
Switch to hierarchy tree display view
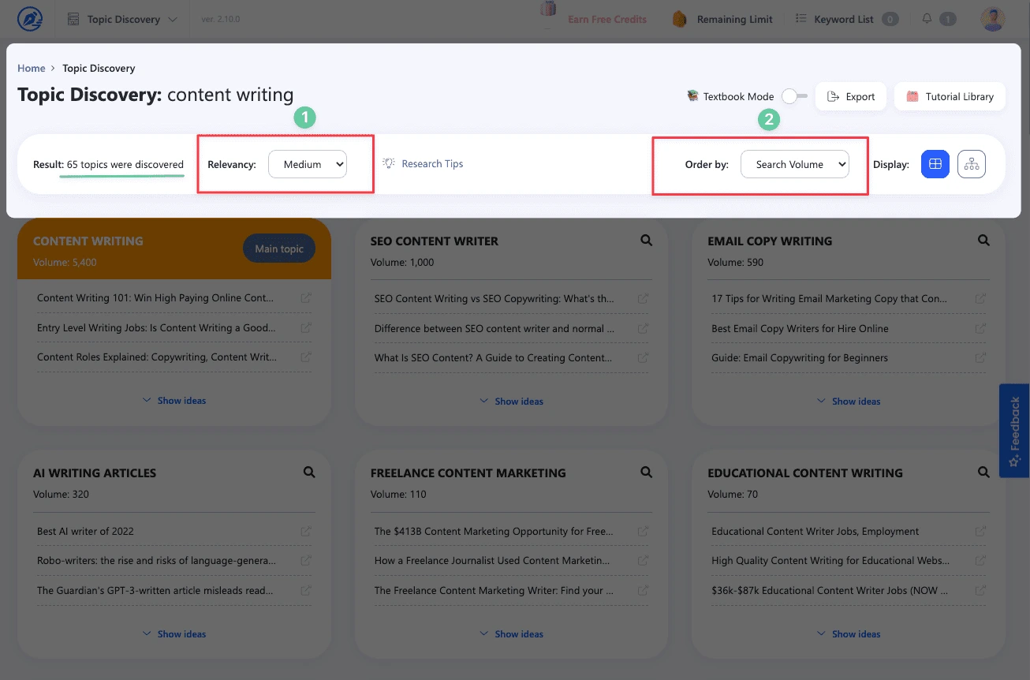pyautogui.click(x=972, y=164)
